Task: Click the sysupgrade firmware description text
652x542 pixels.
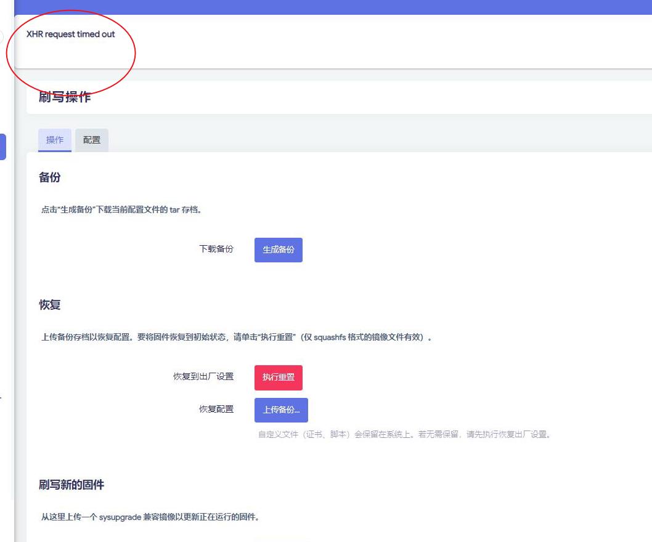Action: pos(150,517)
